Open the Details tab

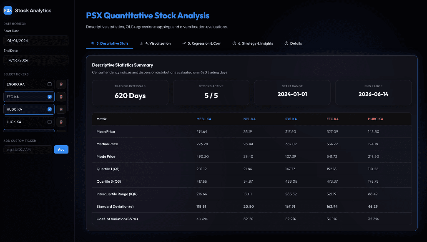pos(293,43)
